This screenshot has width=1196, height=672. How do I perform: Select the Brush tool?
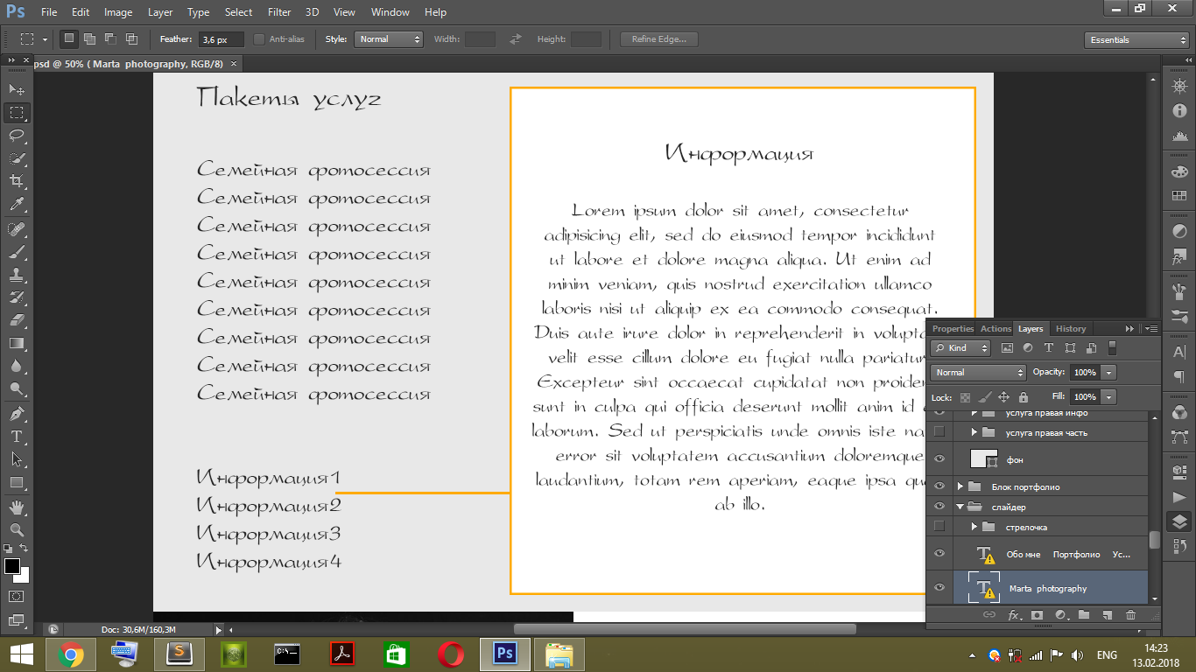[x=17, y=252]
